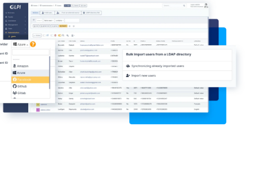Open Users under Administration in sidebar

(x=13, y=37)
